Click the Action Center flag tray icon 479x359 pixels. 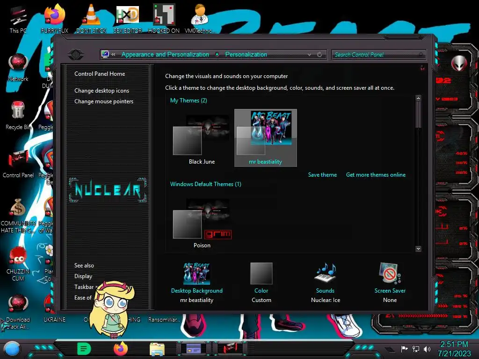point(405,349)
